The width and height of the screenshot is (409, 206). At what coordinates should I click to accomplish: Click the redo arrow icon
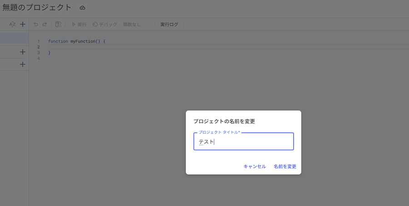[x=45, y=25]
